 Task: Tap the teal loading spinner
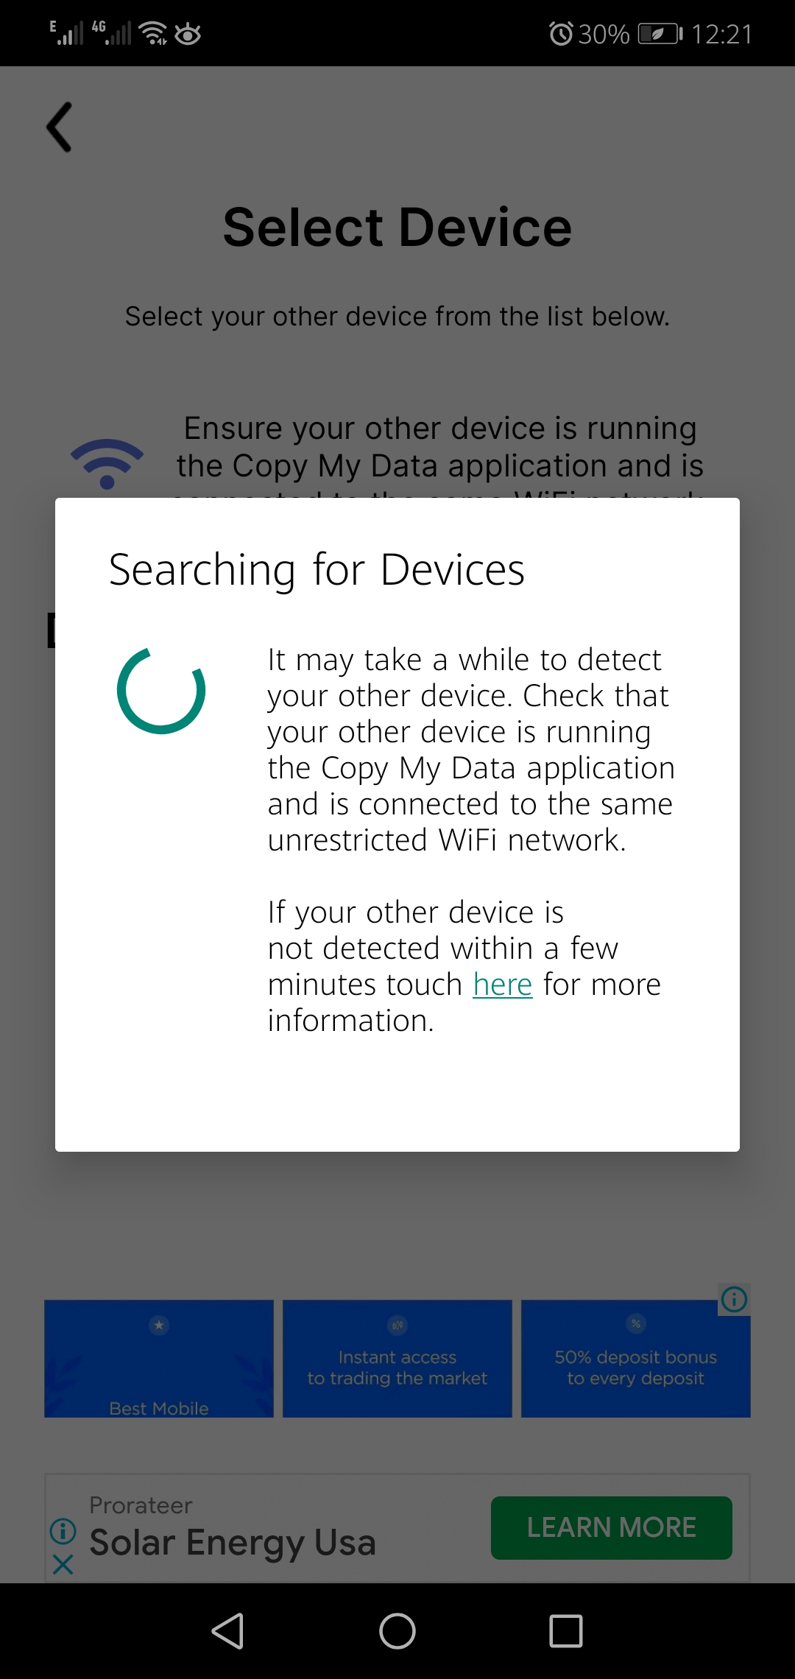pos(161,691)
